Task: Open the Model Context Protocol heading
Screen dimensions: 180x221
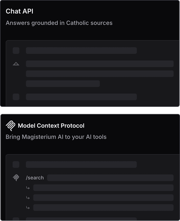Action: (51, 126)
